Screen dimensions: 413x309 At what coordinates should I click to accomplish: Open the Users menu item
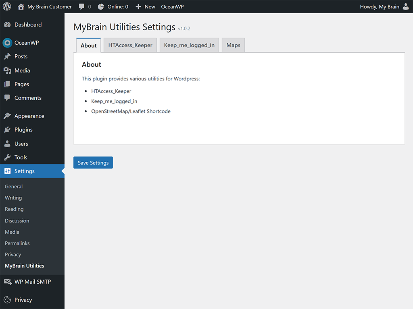coord(21,144)
